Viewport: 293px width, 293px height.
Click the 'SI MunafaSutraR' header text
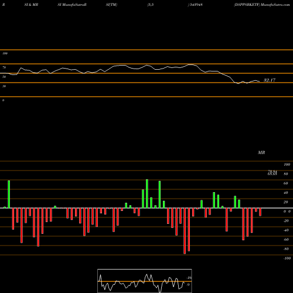pos(72,5)
